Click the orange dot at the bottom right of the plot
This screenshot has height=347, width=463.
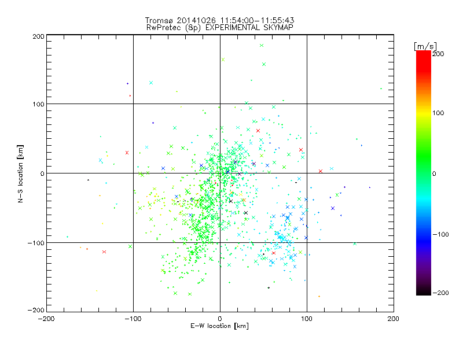click(x=319, y=296)
